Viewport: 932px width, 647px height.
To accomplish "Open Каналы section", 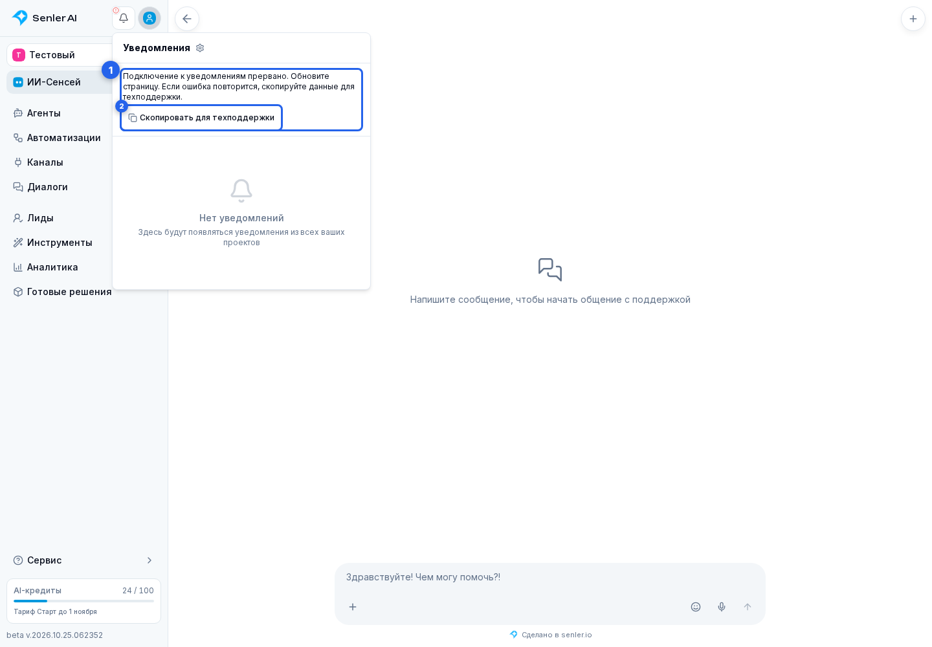I will click(60, 162).
